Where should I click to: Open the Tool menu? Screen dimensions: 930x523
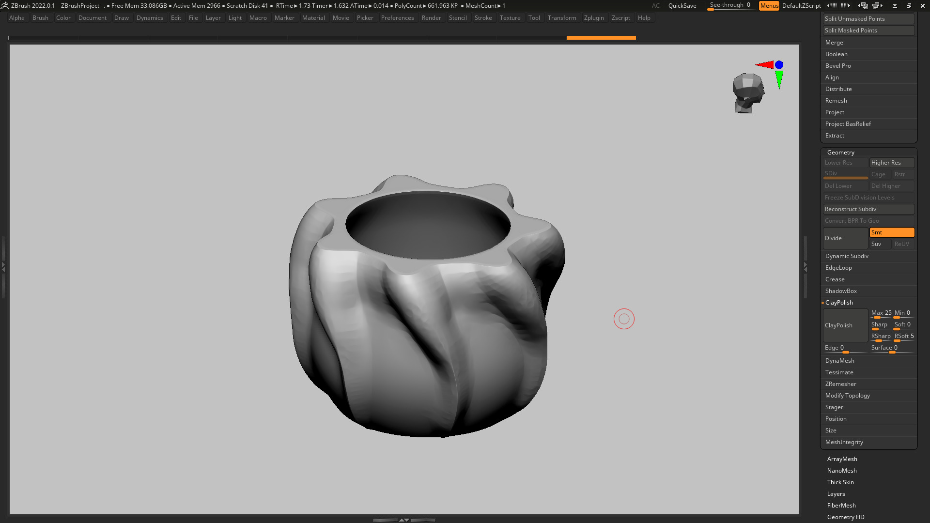(534, 18)
